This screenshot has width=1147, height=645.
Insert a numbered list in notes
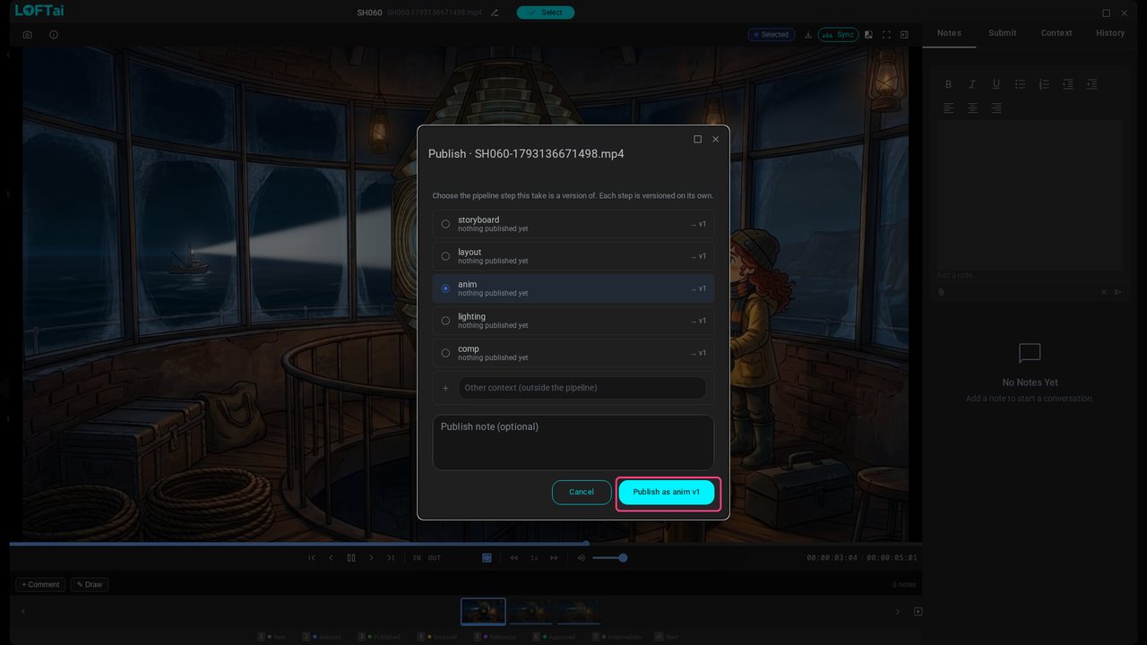[x=1044, y=84]
